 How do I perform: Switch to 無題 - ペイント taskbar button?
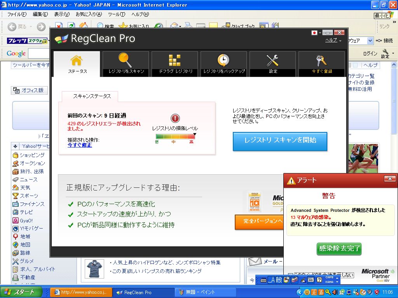click(205, 293)
